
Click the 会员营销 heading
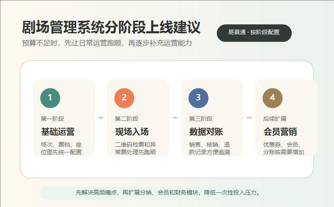[x=280, y=132]
